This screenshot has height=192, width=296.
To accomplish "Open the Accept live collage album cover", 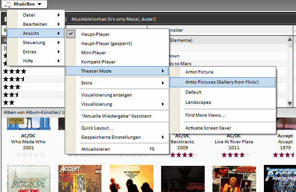I will [234, 179].
